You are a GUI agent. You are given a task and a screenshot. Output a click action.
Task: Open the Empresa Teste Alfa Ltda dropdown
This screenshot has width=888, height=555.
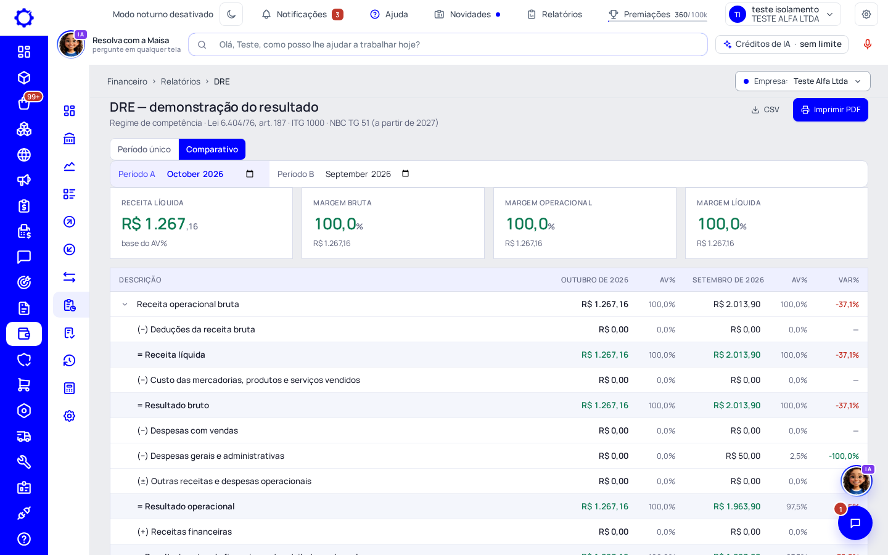(802, 81)
